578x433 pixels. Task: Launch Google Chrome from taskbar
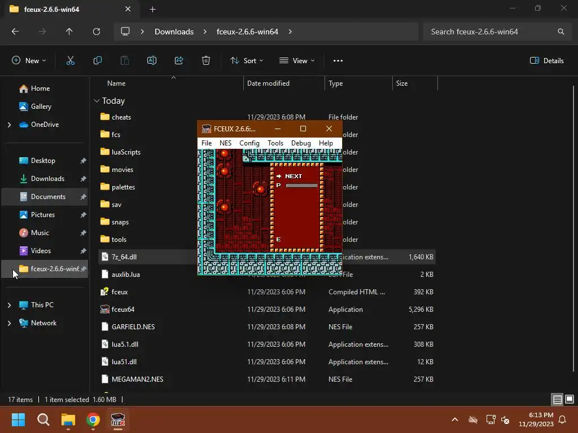93,419
